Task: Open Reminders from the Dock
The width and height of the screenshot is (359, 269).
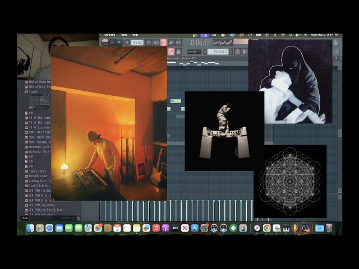Action: click(127, 228)
